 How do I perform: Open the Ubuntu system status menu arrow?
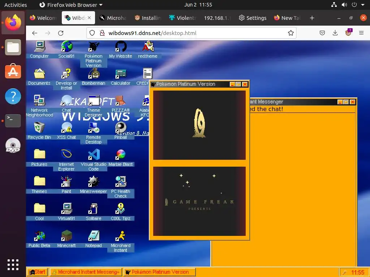363,5
